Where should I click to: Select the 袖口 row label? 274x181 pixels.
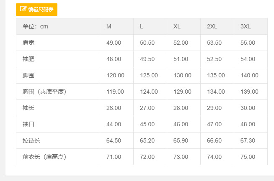[28, 124]
